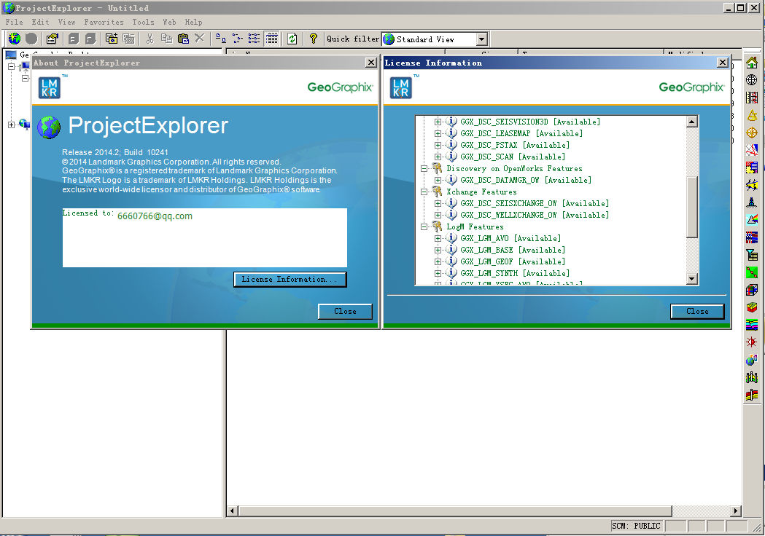Click the rainbow prism sidebar icon
This screenshot has width=765, height=536.
click(x=752, y=220)
